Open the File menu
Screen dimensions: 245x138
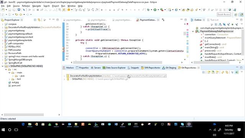(x=3, y=6)
